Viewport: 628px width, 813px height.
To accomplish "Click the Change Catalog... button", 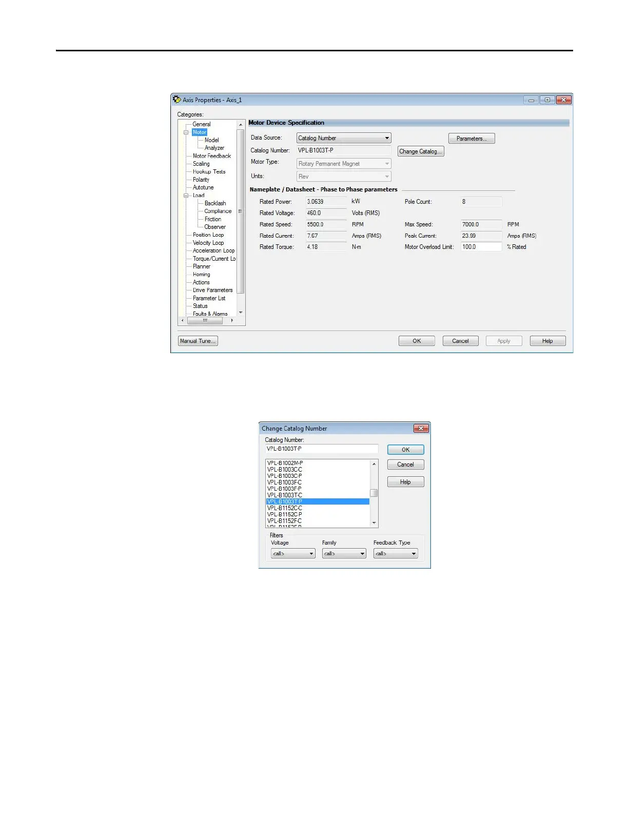I will 421,151.
